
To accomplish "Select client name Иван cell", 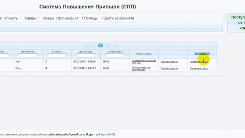I will [x=28, y=62].
